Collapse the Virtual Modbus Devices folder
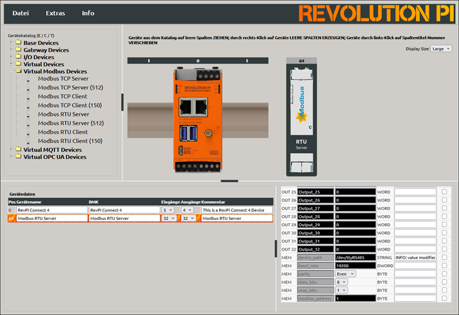 tap(11, 71)
